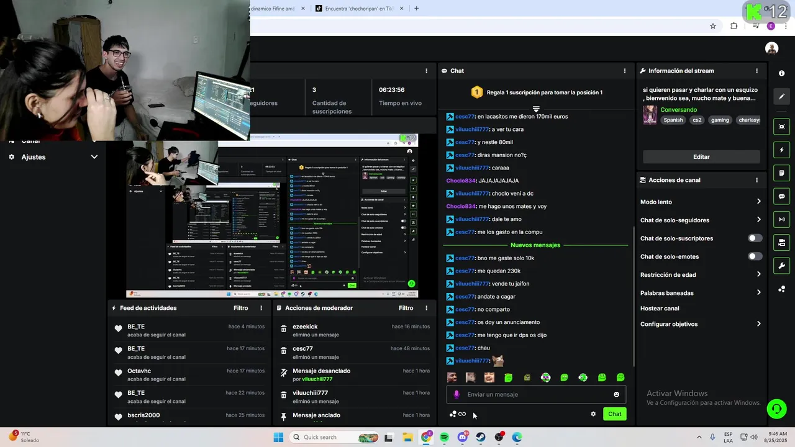The height and width of the screenshot is (447, 795).
Task: Click the Conversando category thumbnail image
Action: pyautogui.click(x=650, y=115)
